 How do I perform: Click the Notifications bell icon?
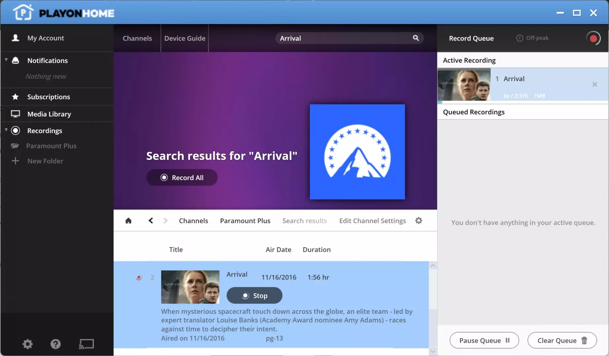(15, 60)
